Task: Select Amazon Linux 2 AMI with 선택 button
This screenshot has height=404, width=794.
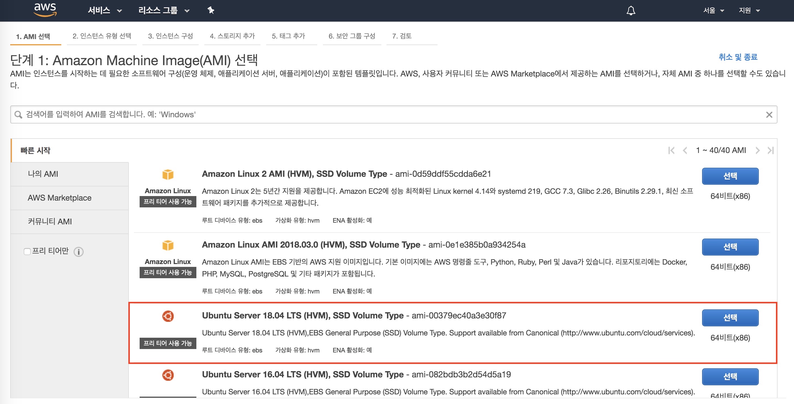Action: (730, 176)
